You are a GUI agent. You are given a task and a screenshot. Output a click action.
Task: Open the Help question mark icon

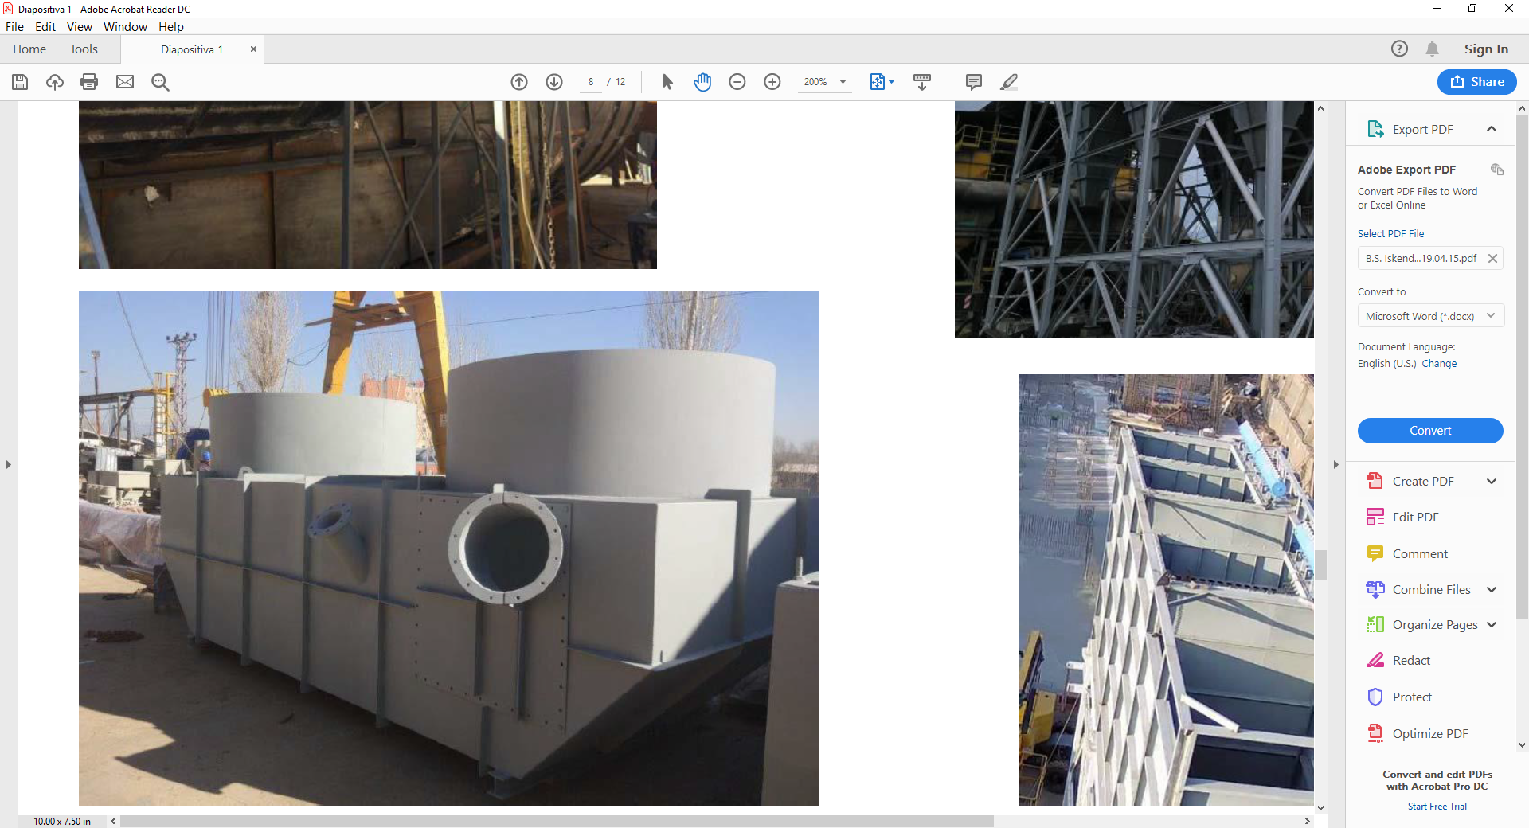(1399, 49)
